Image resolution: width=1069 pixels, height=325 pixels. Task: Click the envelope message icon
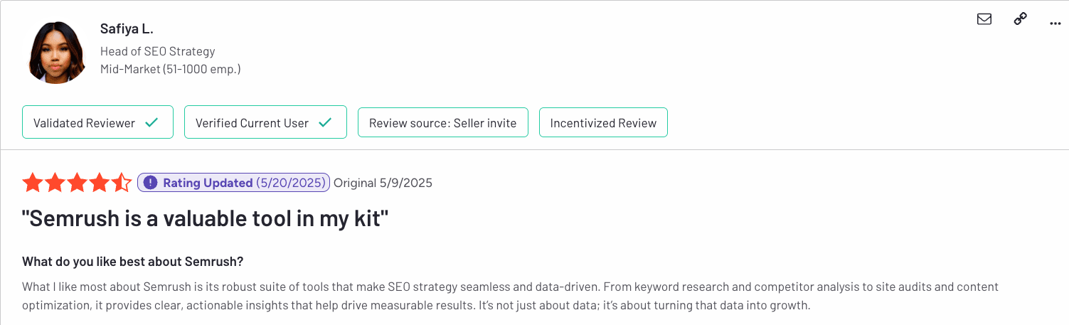click(984, 19)
